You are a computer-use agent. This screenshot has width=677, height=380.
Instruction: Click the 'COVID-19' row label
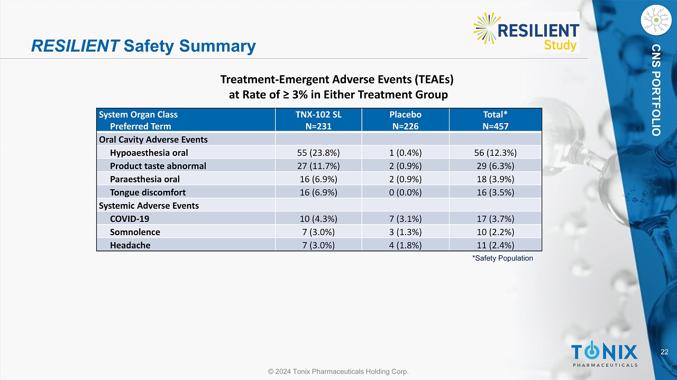pos(129,219)
